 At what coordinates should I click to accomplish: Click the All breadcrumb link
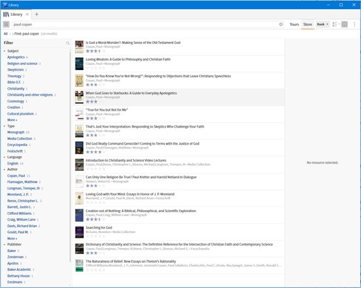(6, 34)
